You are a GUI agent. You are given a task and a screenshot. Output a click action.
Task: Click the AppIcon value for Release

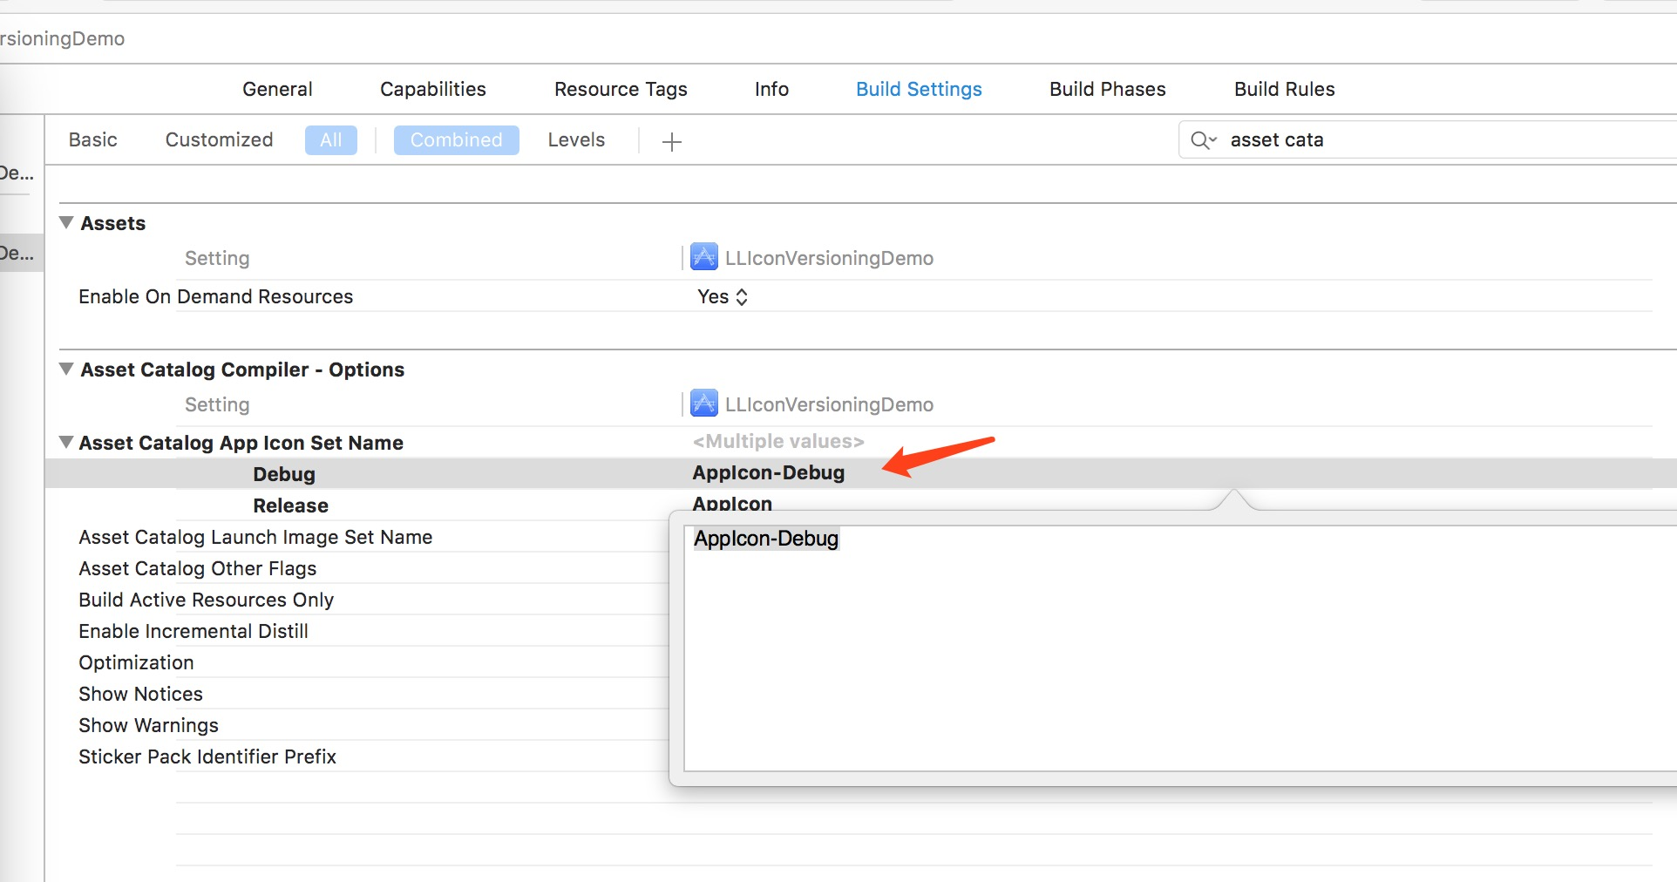[x=732, y=503]
